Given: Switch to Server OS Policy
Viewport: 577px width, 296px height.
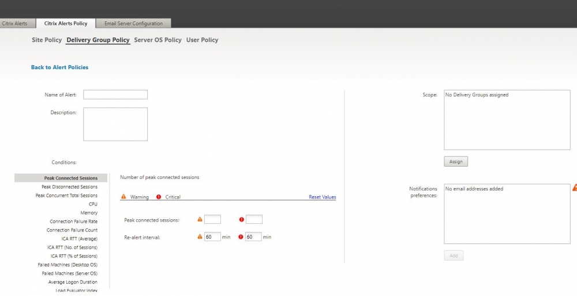Looking at the screenshot, I should point(158,40).
